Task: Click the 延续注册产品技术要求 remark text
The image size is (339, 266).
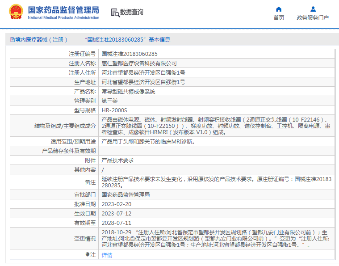Action: [217, 182]
